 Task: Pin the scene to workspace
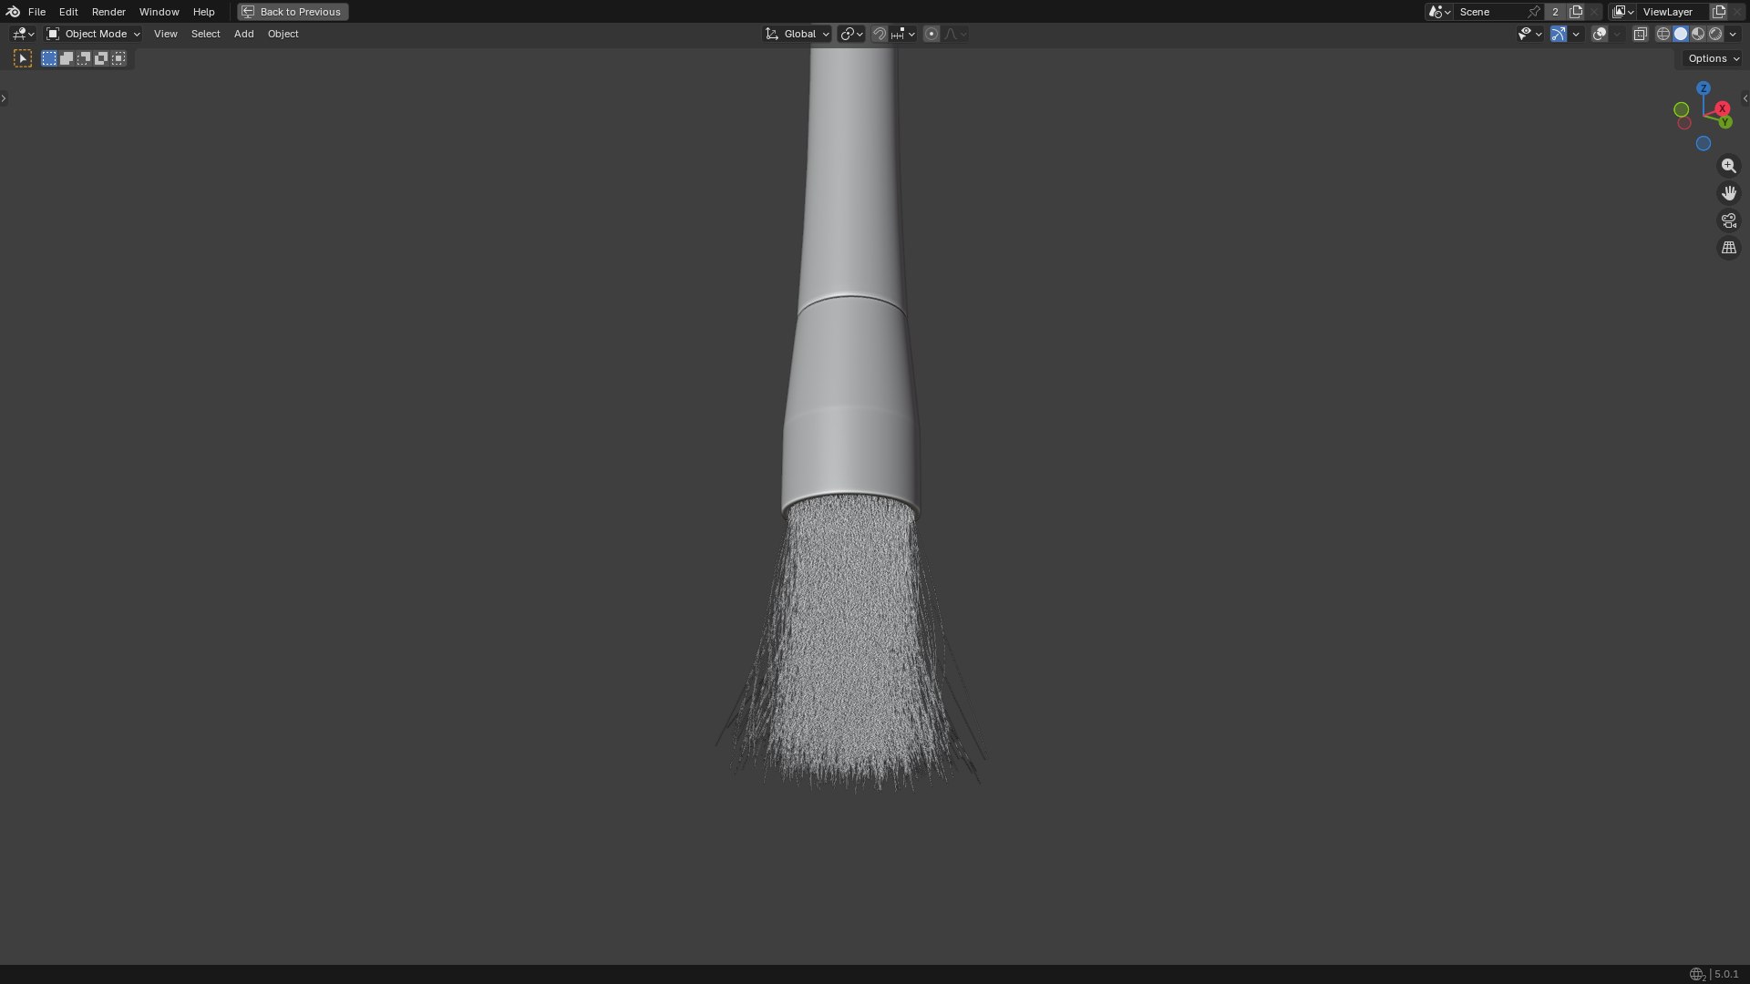(1534, 12)
